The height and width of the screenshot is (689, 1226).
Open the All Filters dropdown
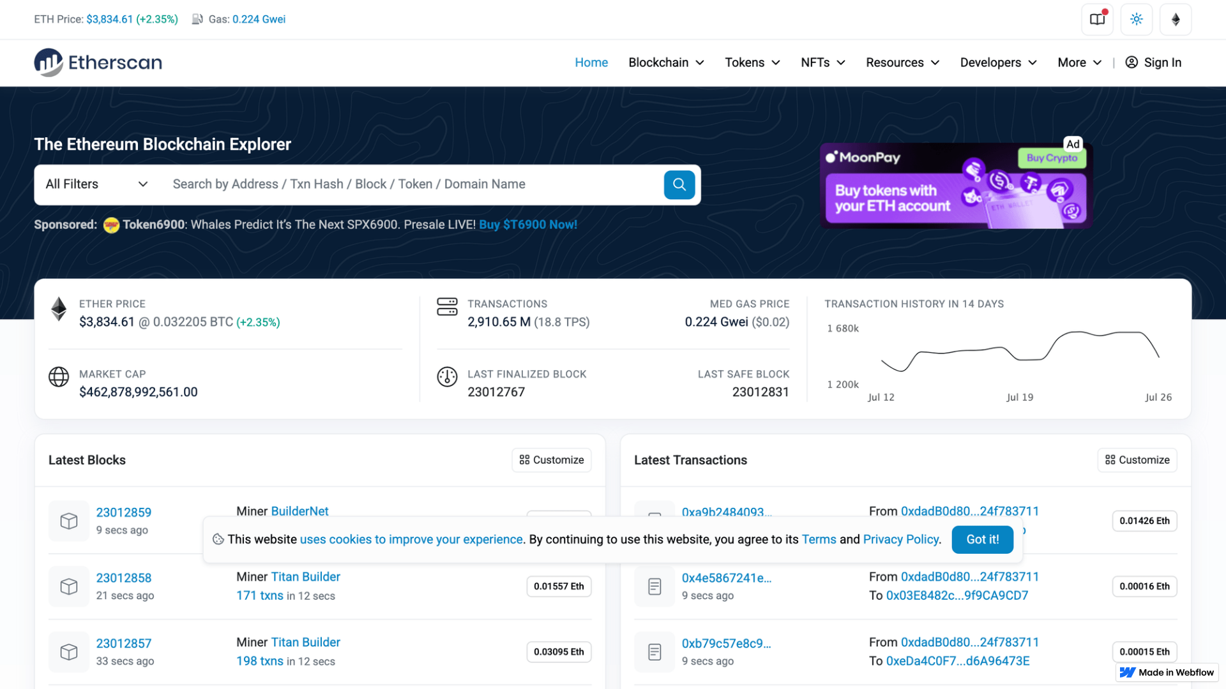coord(97,184)
